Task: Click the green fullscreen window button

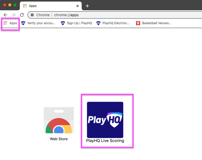Action: (x=15, y=5)
